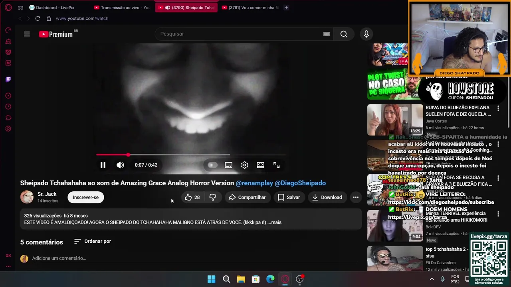This screenshot has width=511, height=287.
Task: Mute the video volume
Action: [x=120, y=165]
